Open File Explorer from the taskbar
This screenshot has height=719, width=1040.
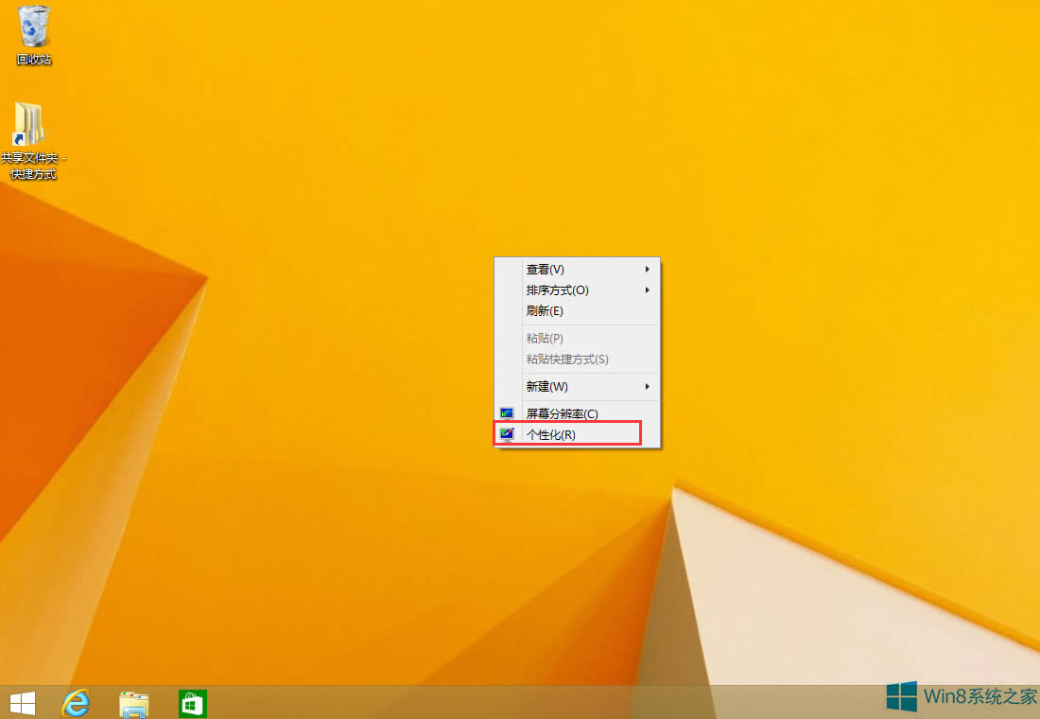[134, 702]
